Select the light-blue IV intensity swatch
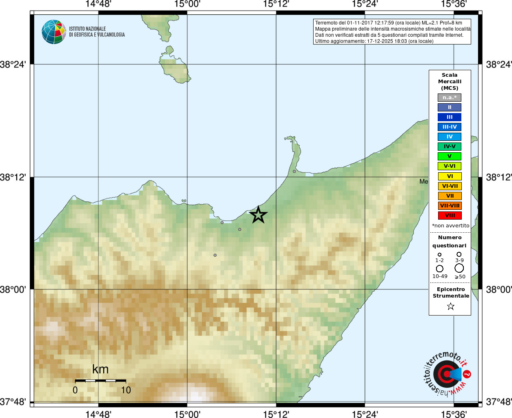 click(x=450, y=137)
